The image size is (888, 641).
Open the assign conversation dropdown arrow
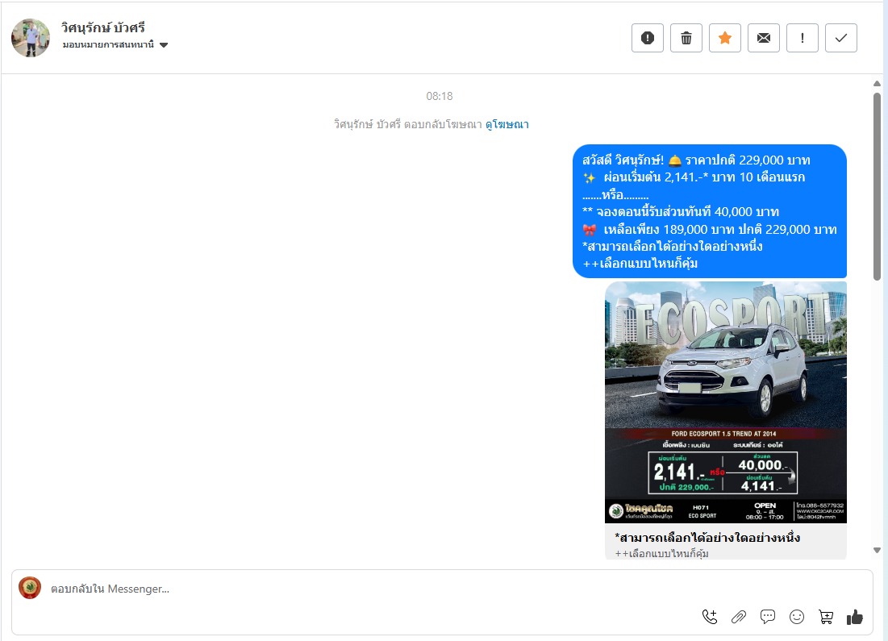[164, 44]
